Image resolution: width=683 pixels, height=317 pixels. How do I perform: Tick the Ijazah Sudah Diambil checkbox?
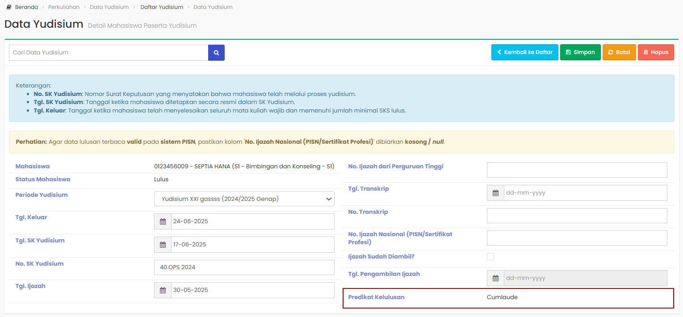point(490,257)
